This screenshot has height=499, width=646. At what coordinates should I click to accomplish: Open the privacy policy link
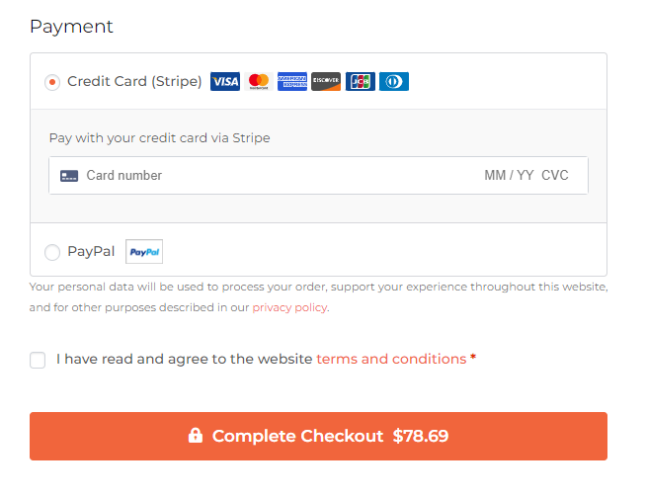289,307
